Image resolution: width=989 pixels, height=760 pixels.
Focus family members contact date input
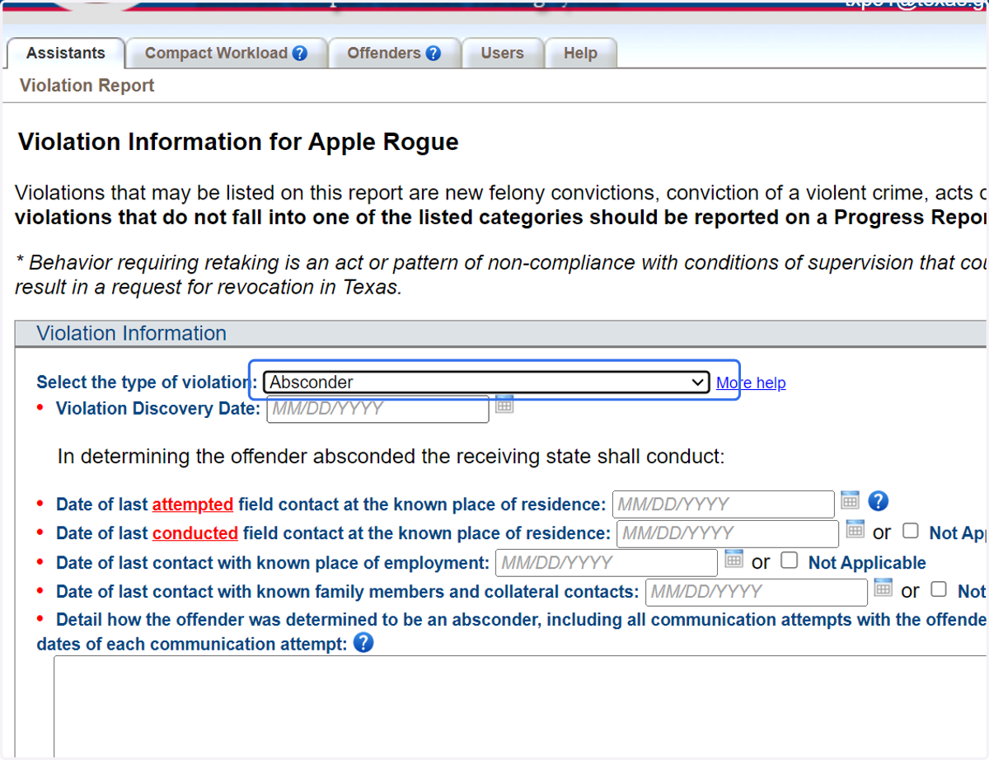point(757,592)
